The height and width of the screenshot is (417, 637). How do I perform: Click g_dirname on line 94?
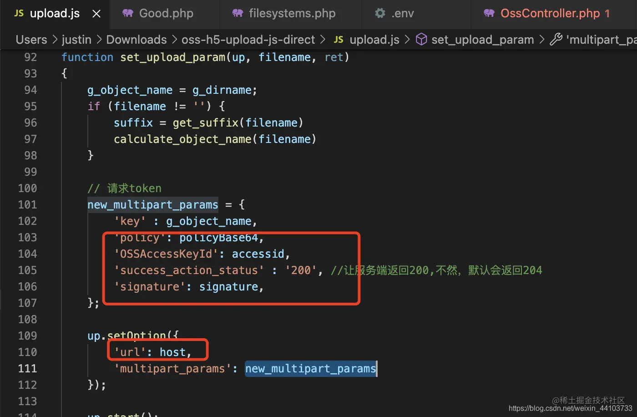[x=222, y=90]
